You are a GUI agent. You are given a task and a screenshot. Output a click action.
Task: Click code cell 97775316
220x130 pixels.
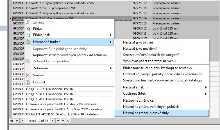click(x=142, y=8)
